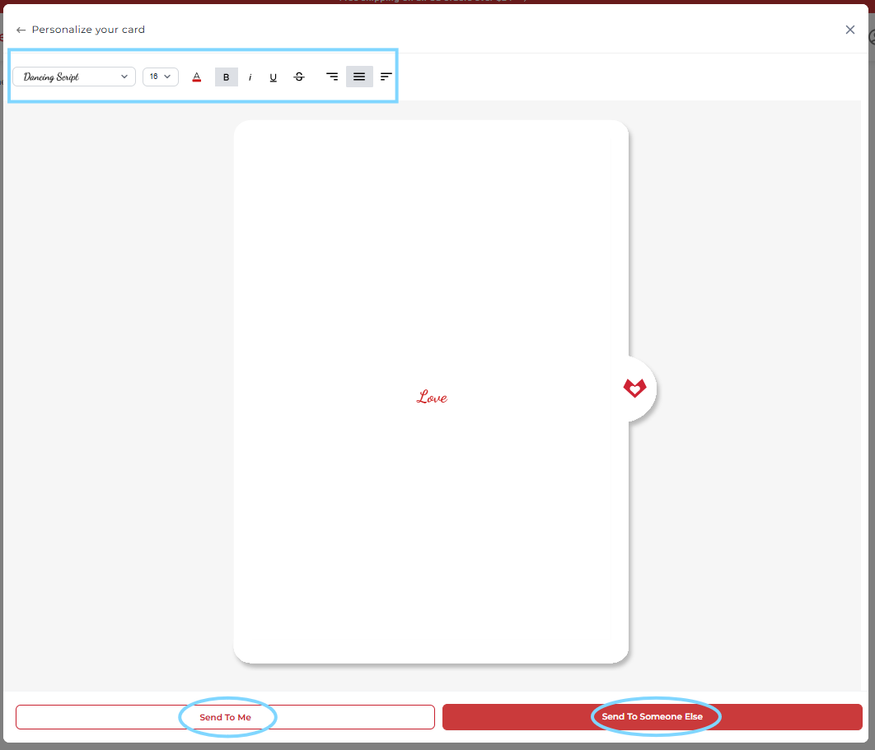Open the Dancing Script font dropdown
This screenshot has width=875, height=750.
pos(73,77)
